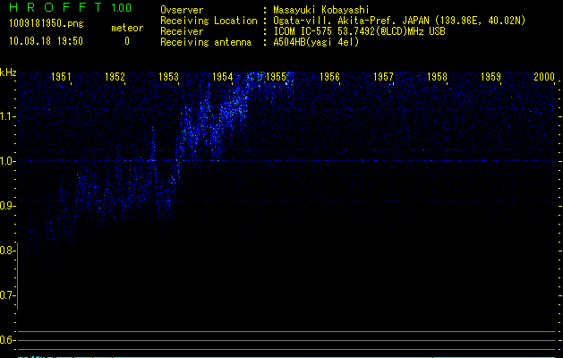Click the 1958 time axis marker
Image resolution: width=563 pixels, height=358 pixels.
click(437, 77)
